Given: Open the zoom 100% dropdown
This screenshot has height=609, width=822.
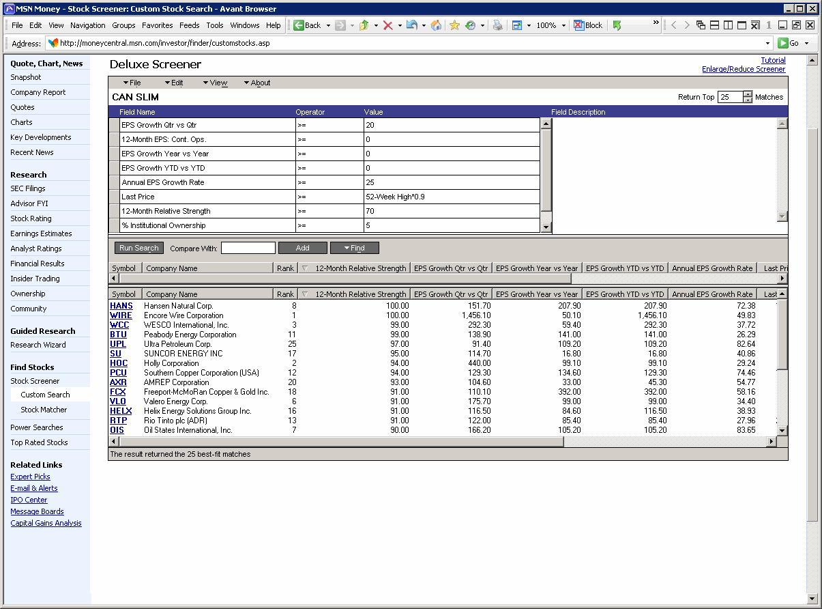Looking at the screenshot, I should 563,26.
